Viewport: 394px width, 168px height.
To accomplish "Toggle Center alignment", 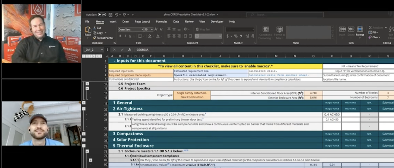I will point(174,36).
